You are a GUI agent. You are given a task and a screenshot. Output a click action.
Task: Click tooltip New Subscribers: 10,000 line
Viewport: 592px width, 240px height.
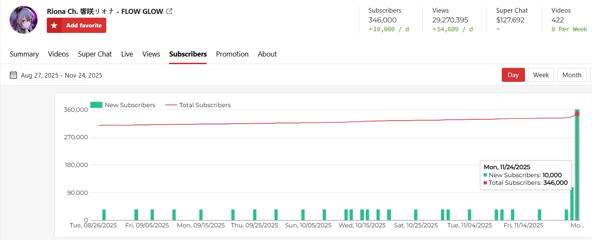523,175
